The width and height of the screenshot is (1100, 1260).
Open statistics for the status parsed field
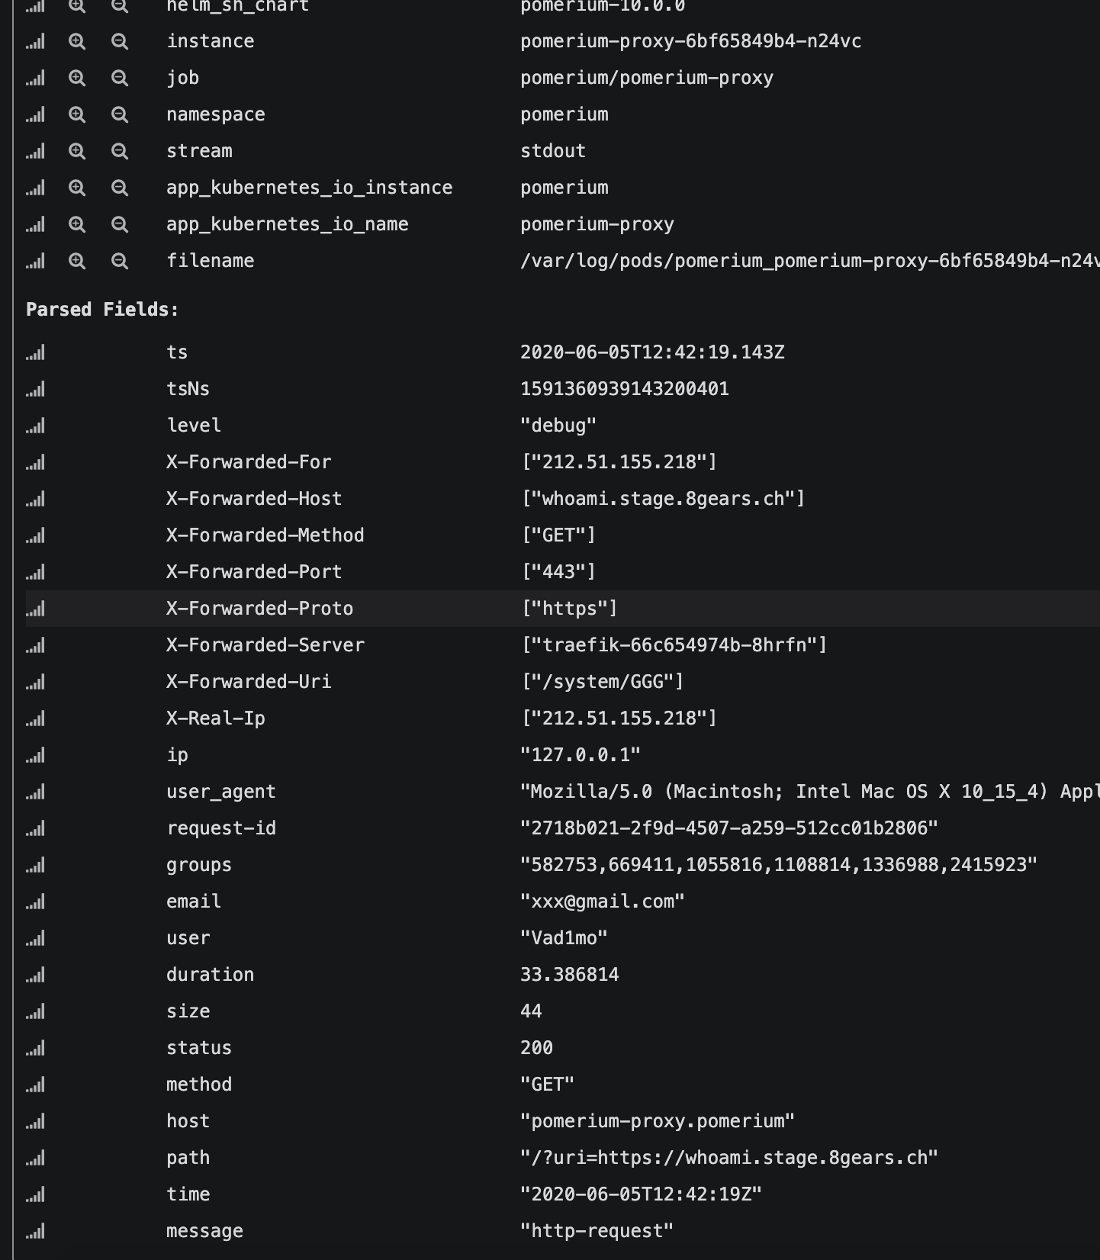tap(35, 1048)
